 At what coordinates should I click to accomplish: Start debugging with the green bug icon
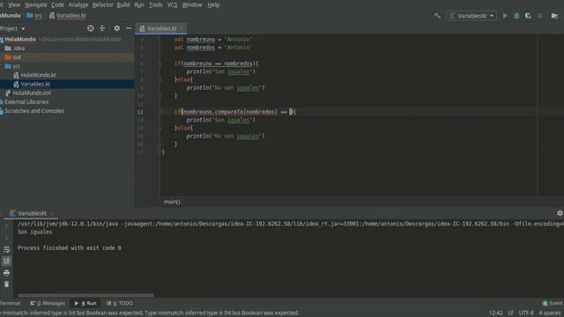pos(516,16)
